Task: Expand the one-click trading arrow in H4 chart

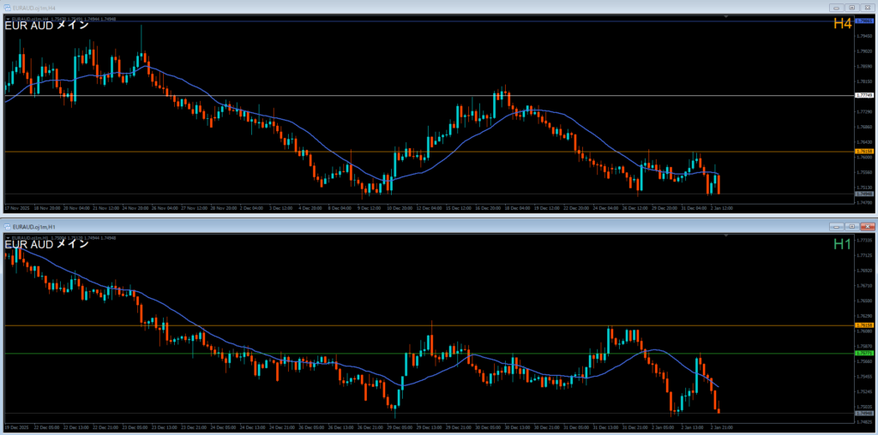Action: tap(8, 18)
